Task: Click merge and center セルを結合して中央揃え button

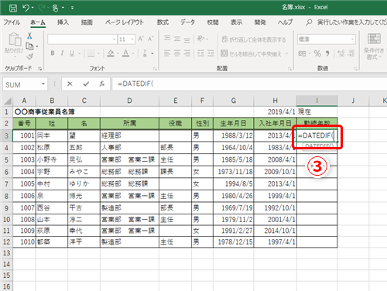Action: 252,53
